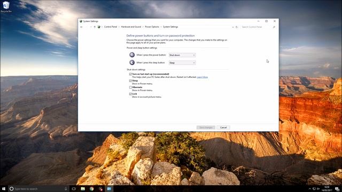The height and width of the screenshot is (192, 342).
Task: Open the volume tray icon
Action: click(318, 189)
